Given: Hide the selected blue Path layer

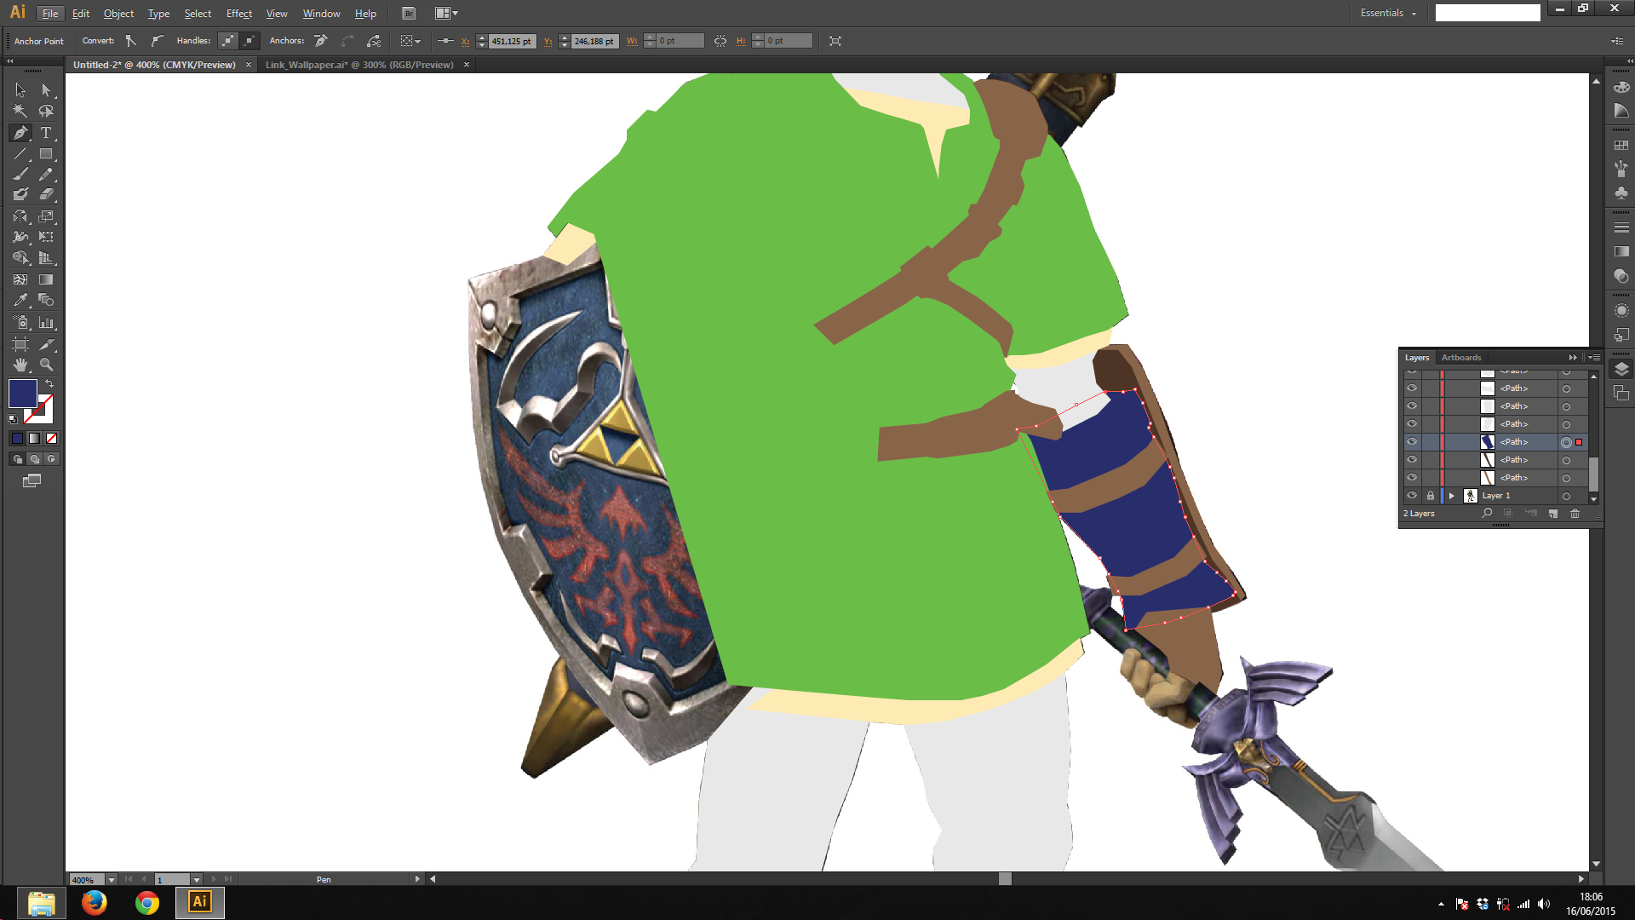Looking at the screenshot, I should pyautogui.click(x=1412, y=441).
